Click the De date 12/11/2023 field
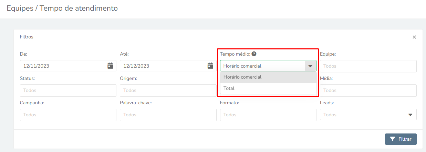 pos(68,66)
